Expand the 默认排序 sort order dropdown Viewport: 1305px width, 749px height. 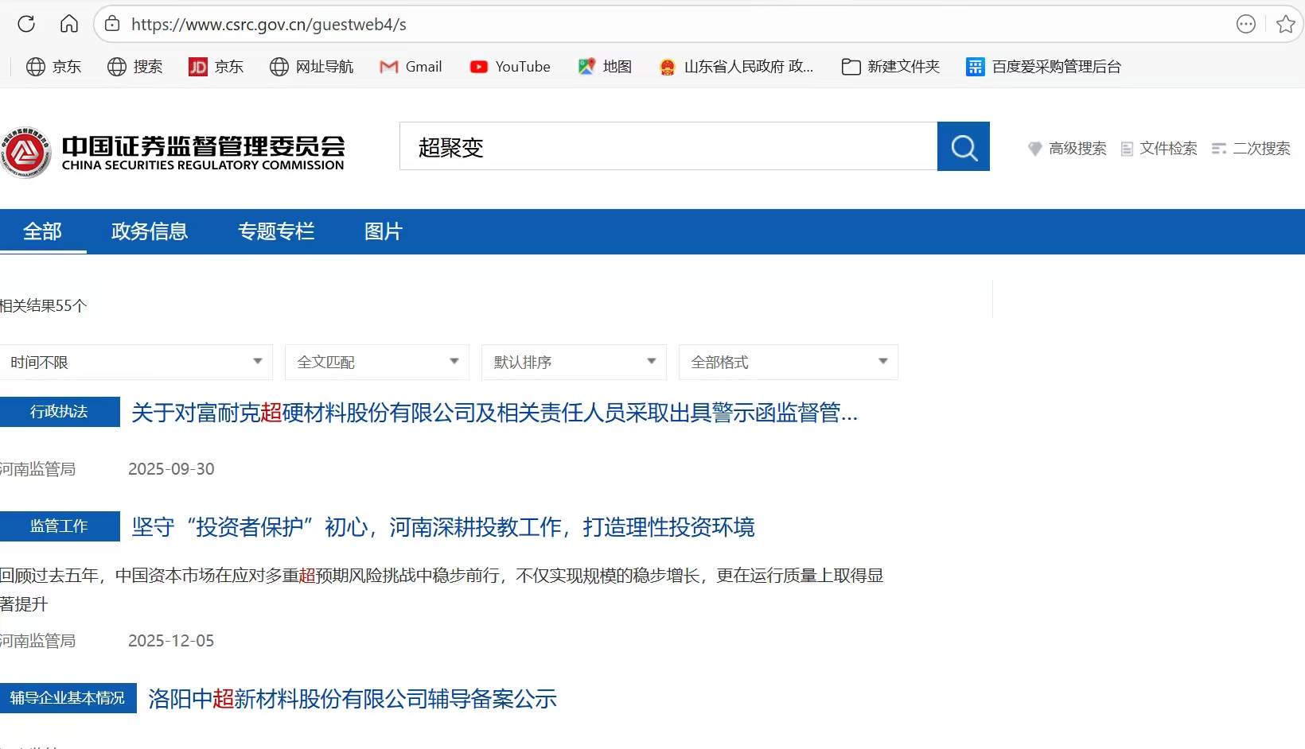coord(574,362)
